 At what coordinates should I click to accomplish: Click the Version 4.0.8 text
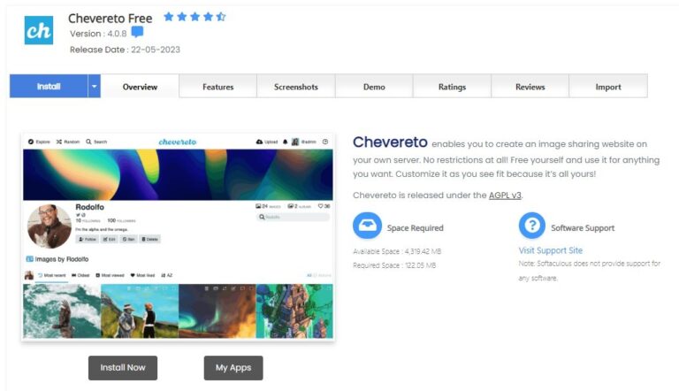(x=98, y=34)
